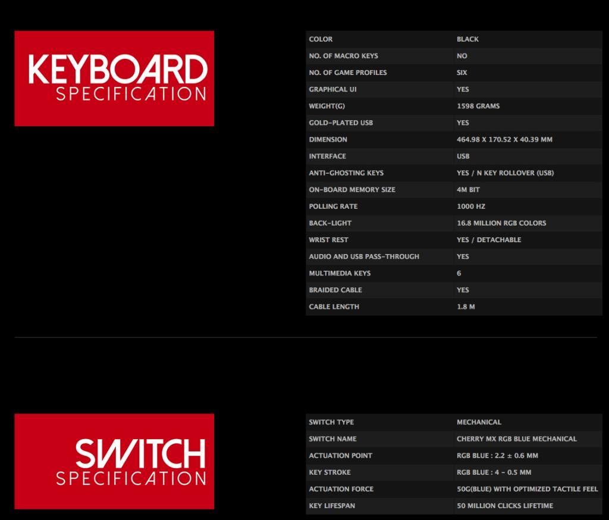This screenshot has height=520, width=609.
Task: Select the 464.98 X 170.52 X 40.39 MM value
Action: [504, 139]
